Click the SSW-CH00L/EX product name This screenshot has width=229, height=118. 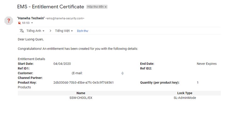[x=81, y=98]
